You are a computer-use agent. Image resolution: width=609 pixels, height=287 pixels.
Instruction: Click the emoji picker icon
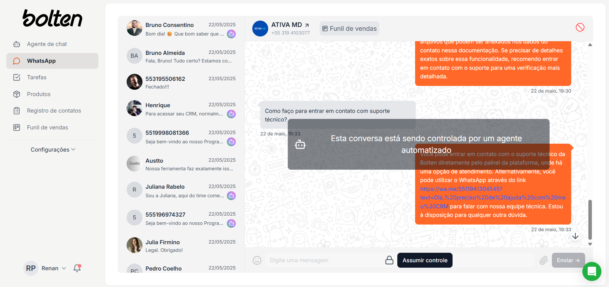(x=257, y=260)
